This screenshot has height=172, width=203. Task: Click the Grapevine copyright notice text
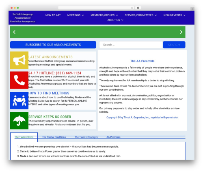pos(142,118)
